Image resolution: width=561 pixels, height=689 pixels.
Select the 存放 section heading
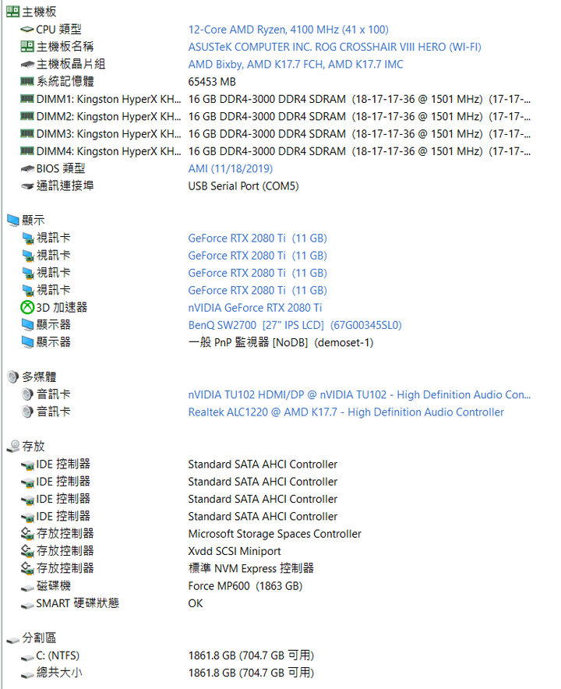pos(34,447)
